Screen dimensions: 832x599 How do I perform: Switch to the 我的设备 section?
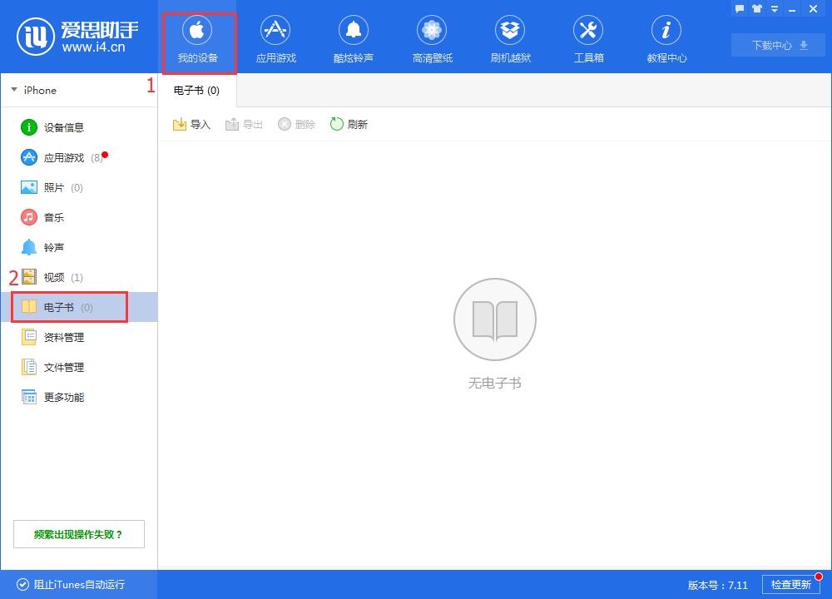pos(198,37)
